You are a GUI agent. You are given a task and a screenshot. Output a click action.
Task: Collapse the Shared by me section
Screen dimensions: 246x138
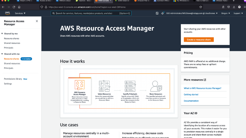click(2, 34)
